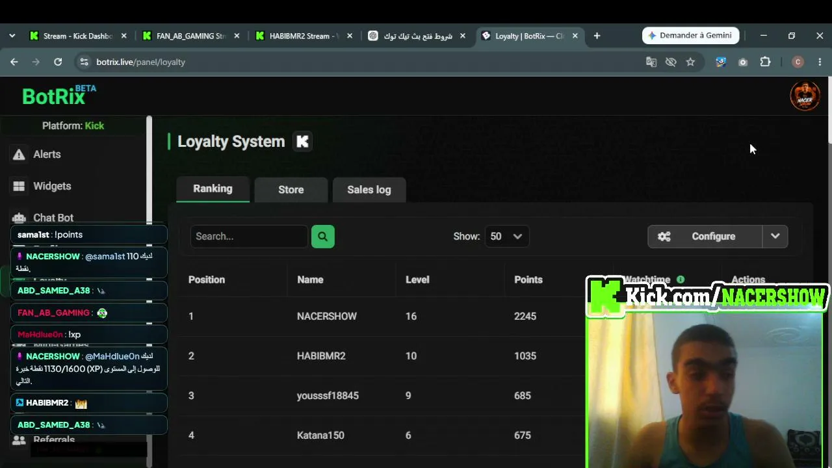Click the Configure gear icon

[x=664, y=237]
